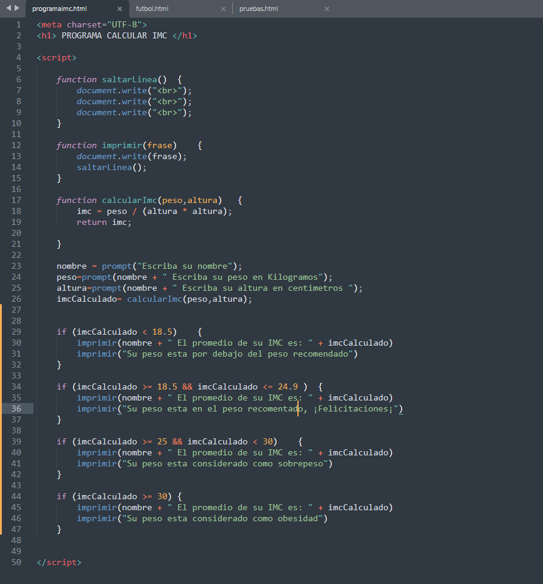Click line number 1 in the gutter
This screenshot has width=543, height=584.
(x=19, y=25)
